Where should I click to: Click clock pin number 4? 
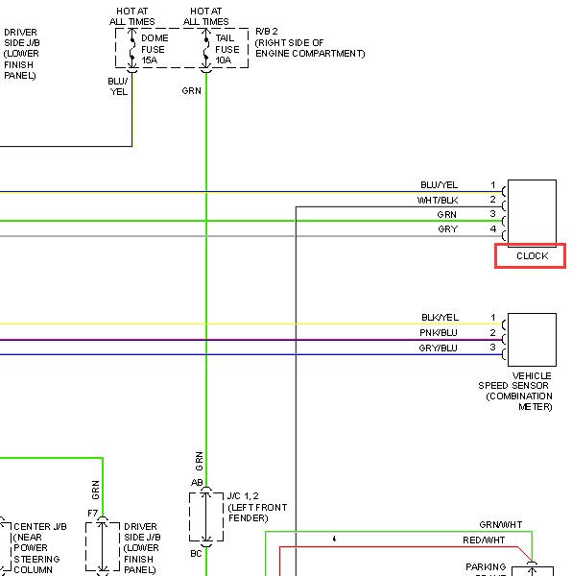(x=493, y=228)
